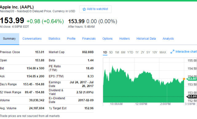Open the Profile tab

pyautogui.click(x=71, y=38)
